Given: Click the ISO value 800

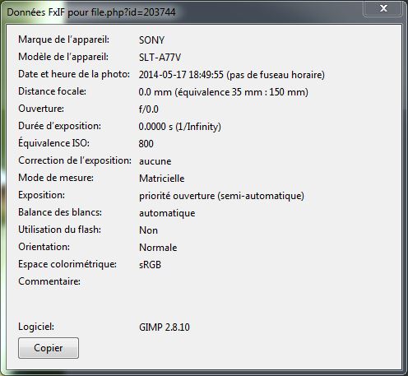Looking at the screenshot, I should pyautogui.click(x=146, y=144).
